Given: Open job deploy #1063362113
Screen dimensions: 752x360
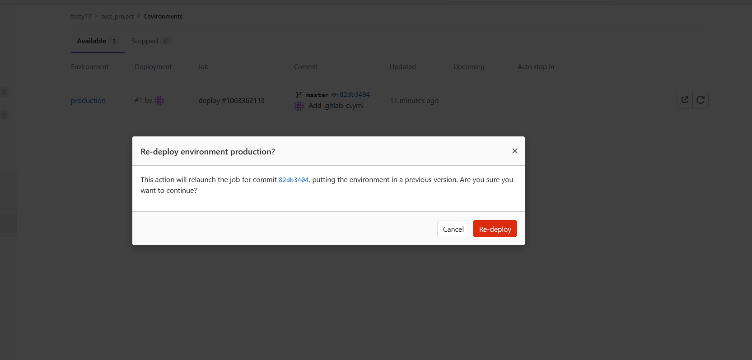Looking at the screenshot, I should click(231, 101).
